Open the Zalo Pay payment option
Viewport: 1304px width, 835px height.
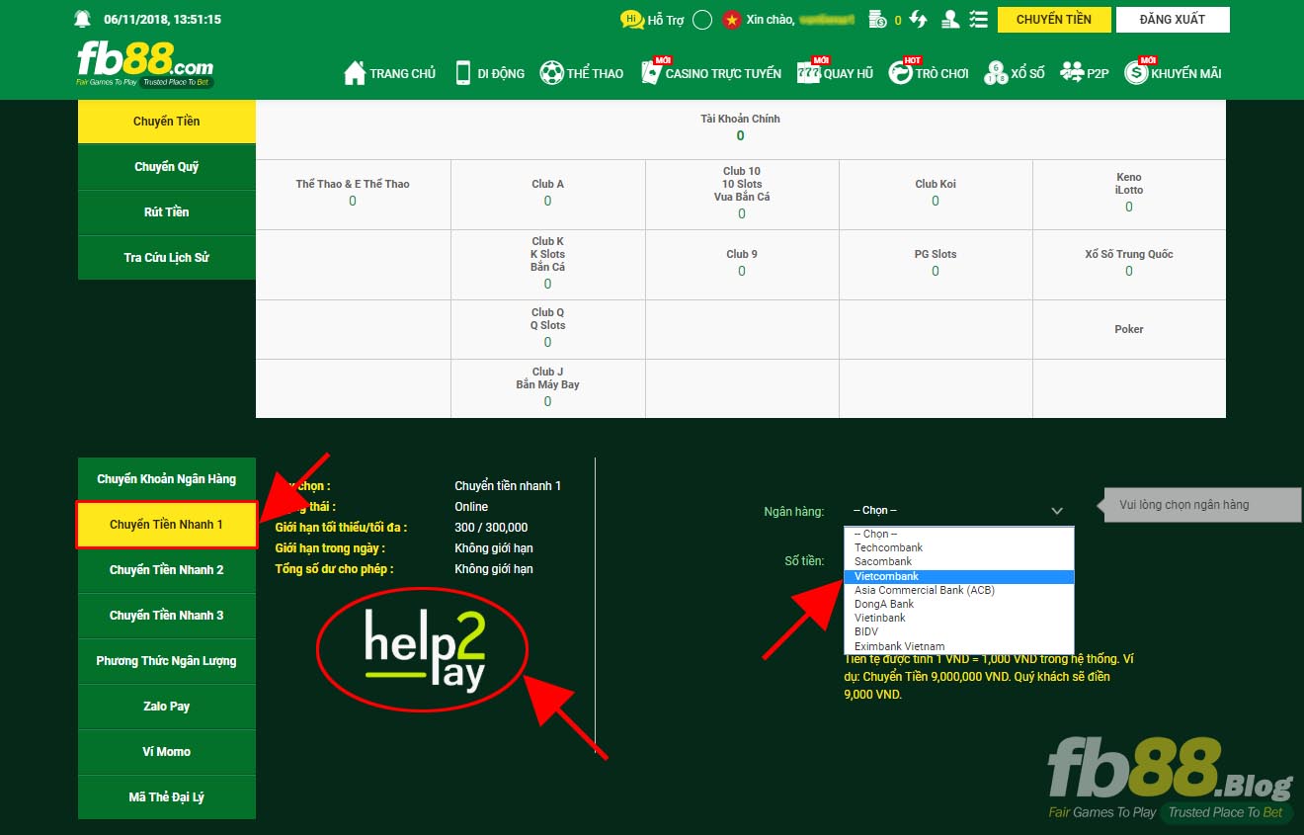[166, 707]
